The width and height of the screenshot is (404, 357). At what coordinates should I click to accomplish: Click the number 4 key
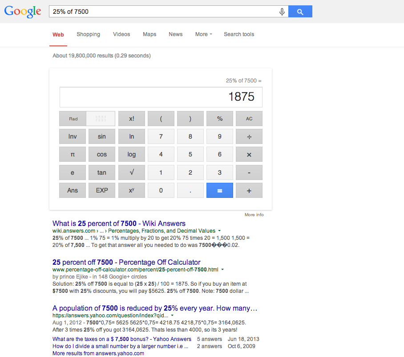point(161,154)
